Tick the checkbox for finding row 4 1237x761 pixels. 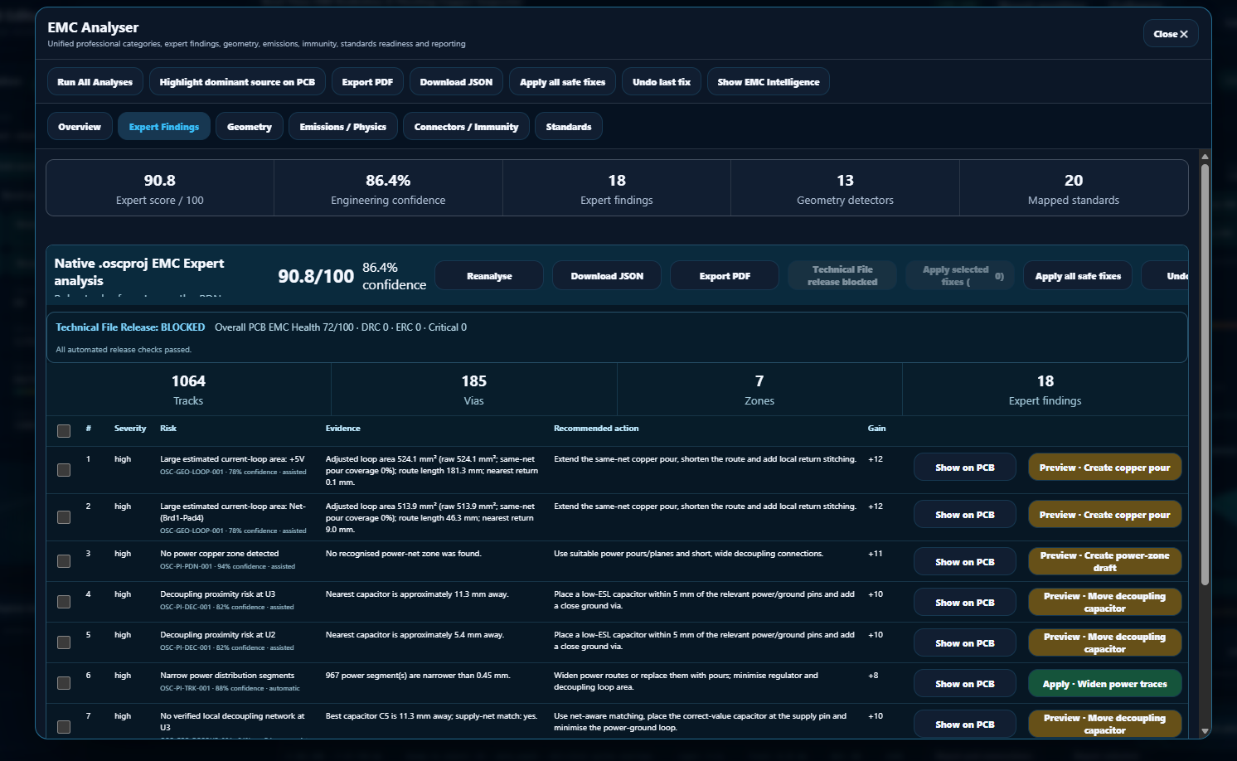tap(64, 602)
